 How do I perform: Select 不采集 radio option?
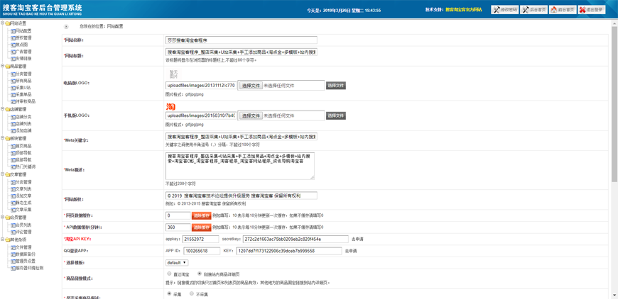coord(192,293)
